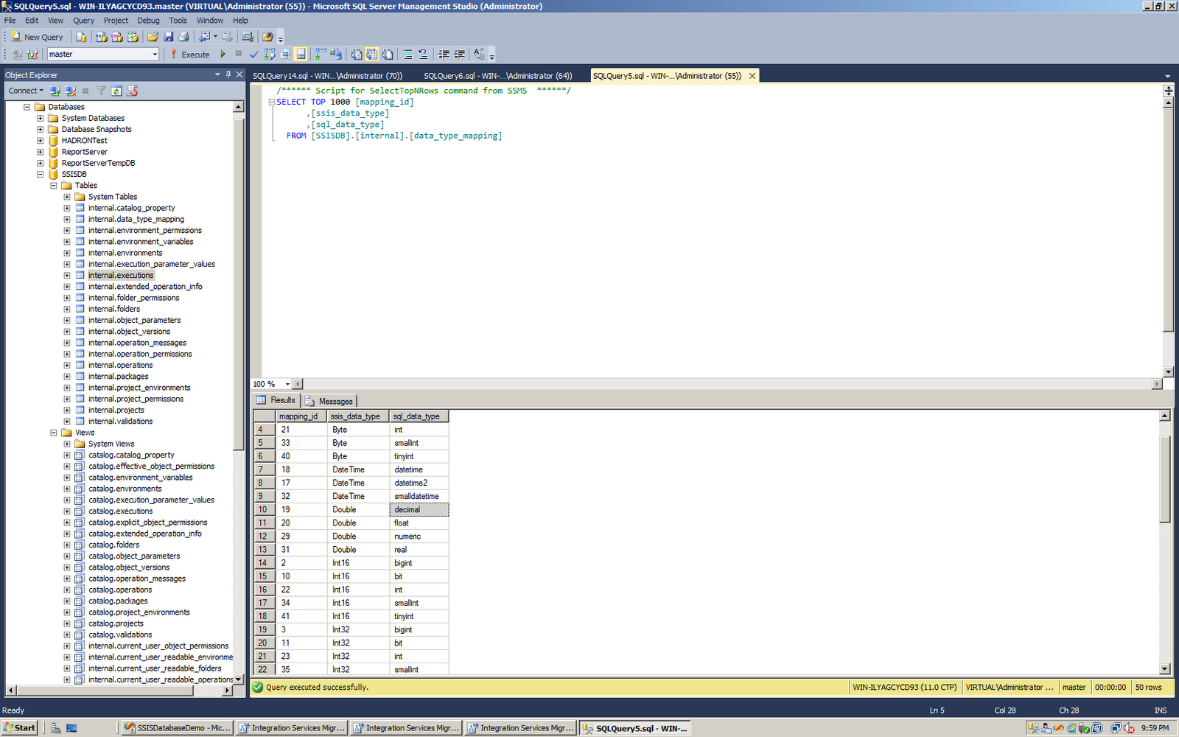Open a new Analysis Services MDX query
Screen dimensions: 1179x737
pyautogui.click(x=102, y=37)
